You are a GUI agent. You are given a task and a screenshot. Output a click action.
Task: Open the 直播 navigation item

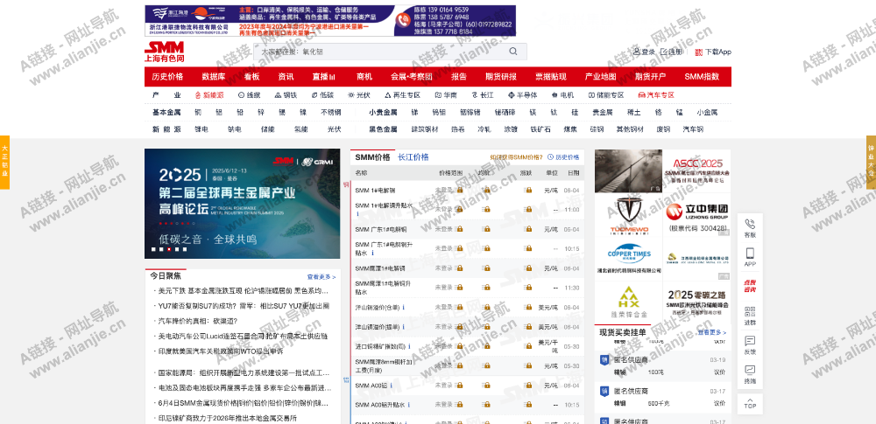(x=323, y=76)
